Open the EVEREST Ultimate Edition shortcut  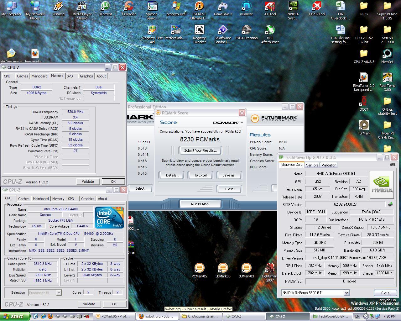tap(199, 10)
